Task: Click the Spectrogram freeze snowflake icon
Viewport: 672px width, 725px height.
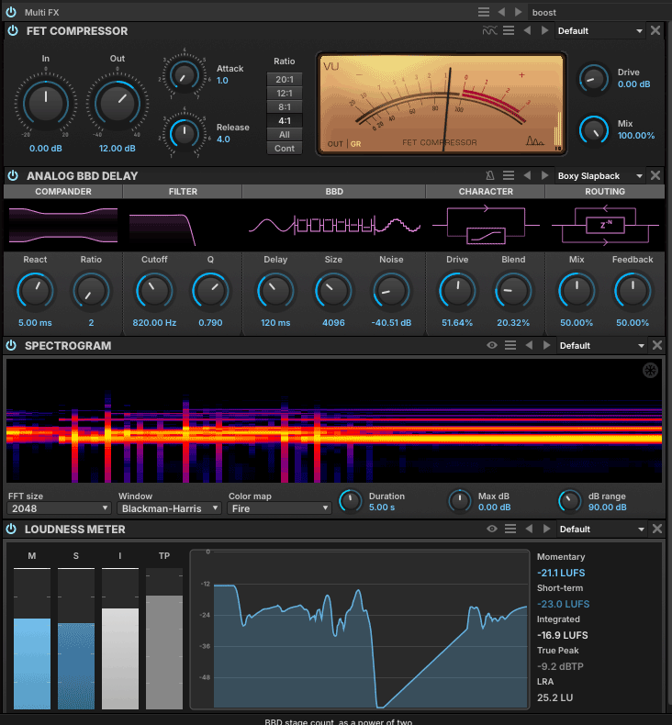Action: [650, 371]
